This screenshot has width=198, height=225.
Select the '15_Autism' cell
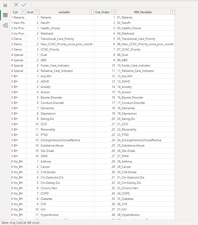pos(146,92)
